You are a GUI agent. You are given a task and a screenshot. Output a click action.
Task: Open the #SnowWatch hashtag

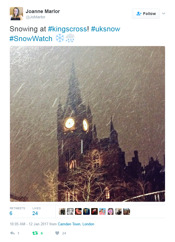31,39
